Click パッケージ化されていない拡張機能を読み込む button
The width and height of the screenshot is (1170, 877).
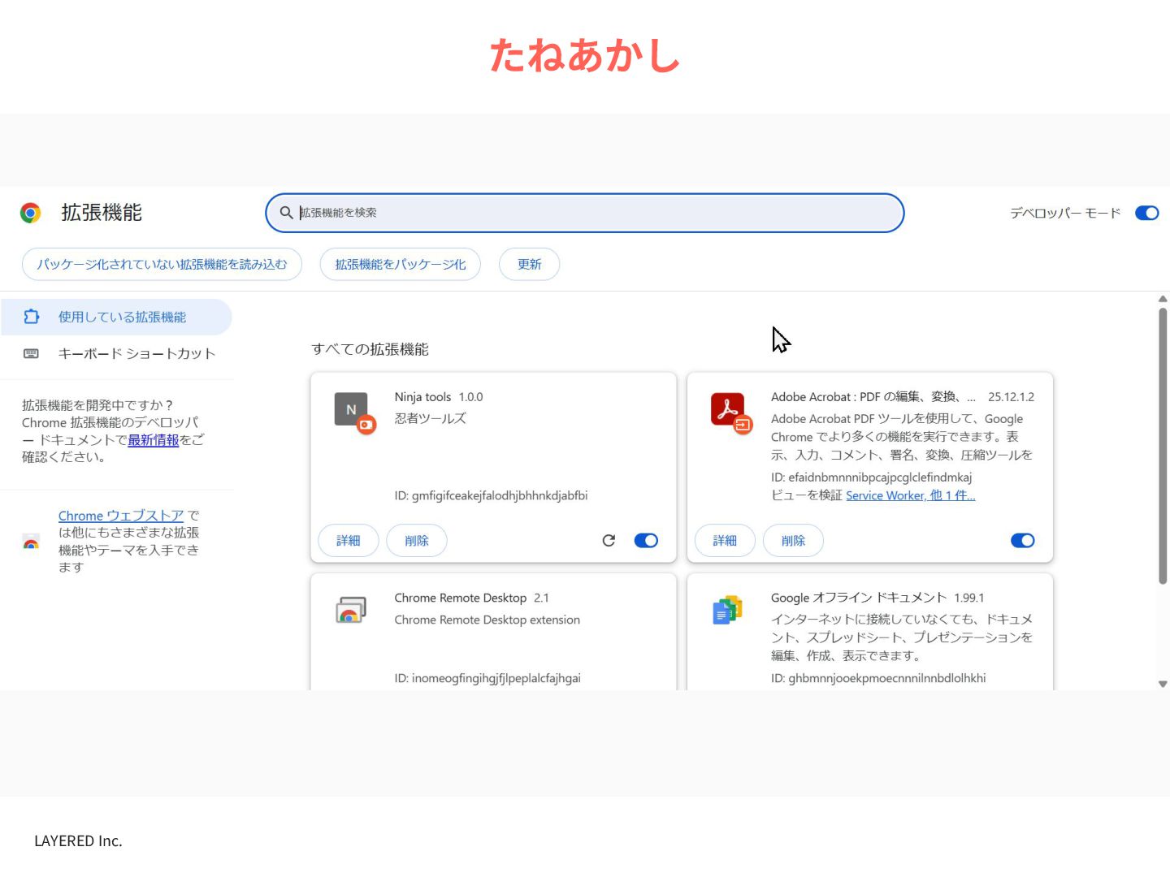[162, 264]
